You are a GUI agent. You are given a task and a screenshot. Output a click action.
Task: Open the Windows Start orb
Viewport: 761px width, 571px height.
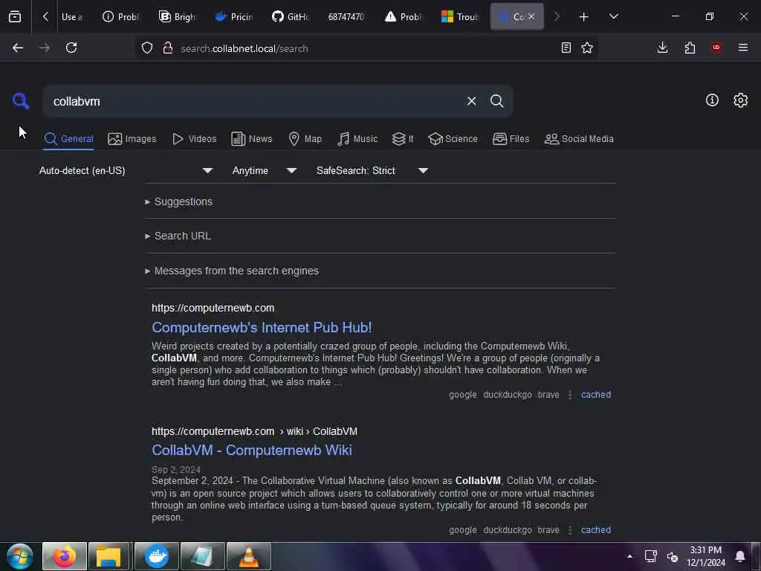click(x=20, y=556)
